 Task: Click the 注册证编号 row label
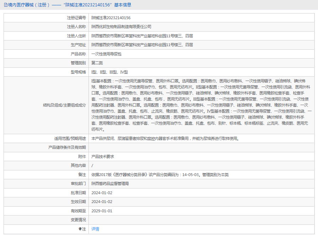(76, 18)
